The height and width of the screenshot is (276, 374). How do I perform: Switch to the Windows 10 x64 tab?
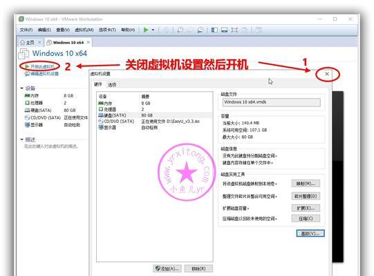(x=68, y=43)
